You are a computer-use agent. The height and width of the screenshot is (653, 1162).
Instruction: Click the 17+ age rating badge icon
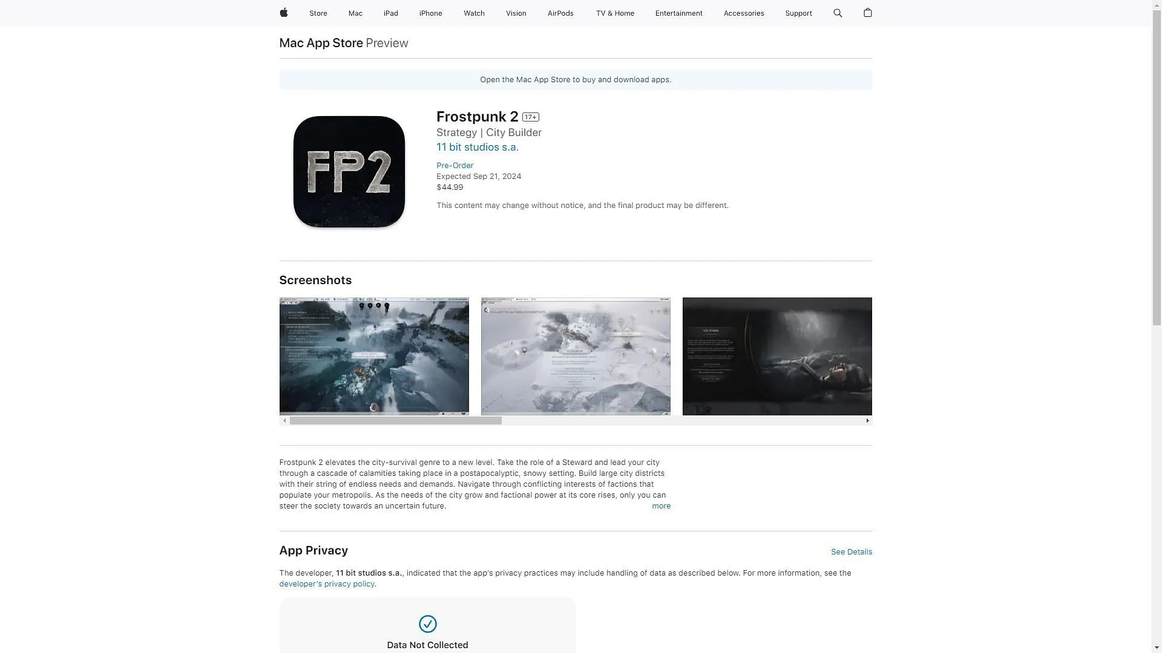tap(531, 117)
